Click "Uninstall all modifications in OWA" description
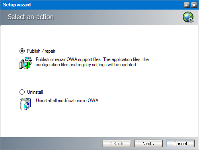 (68, 101)
